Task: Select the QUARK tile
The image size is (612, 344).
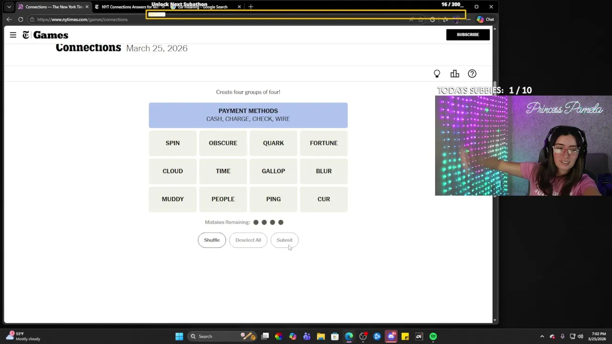Action: pyautogui.click(x=273, y=143)
